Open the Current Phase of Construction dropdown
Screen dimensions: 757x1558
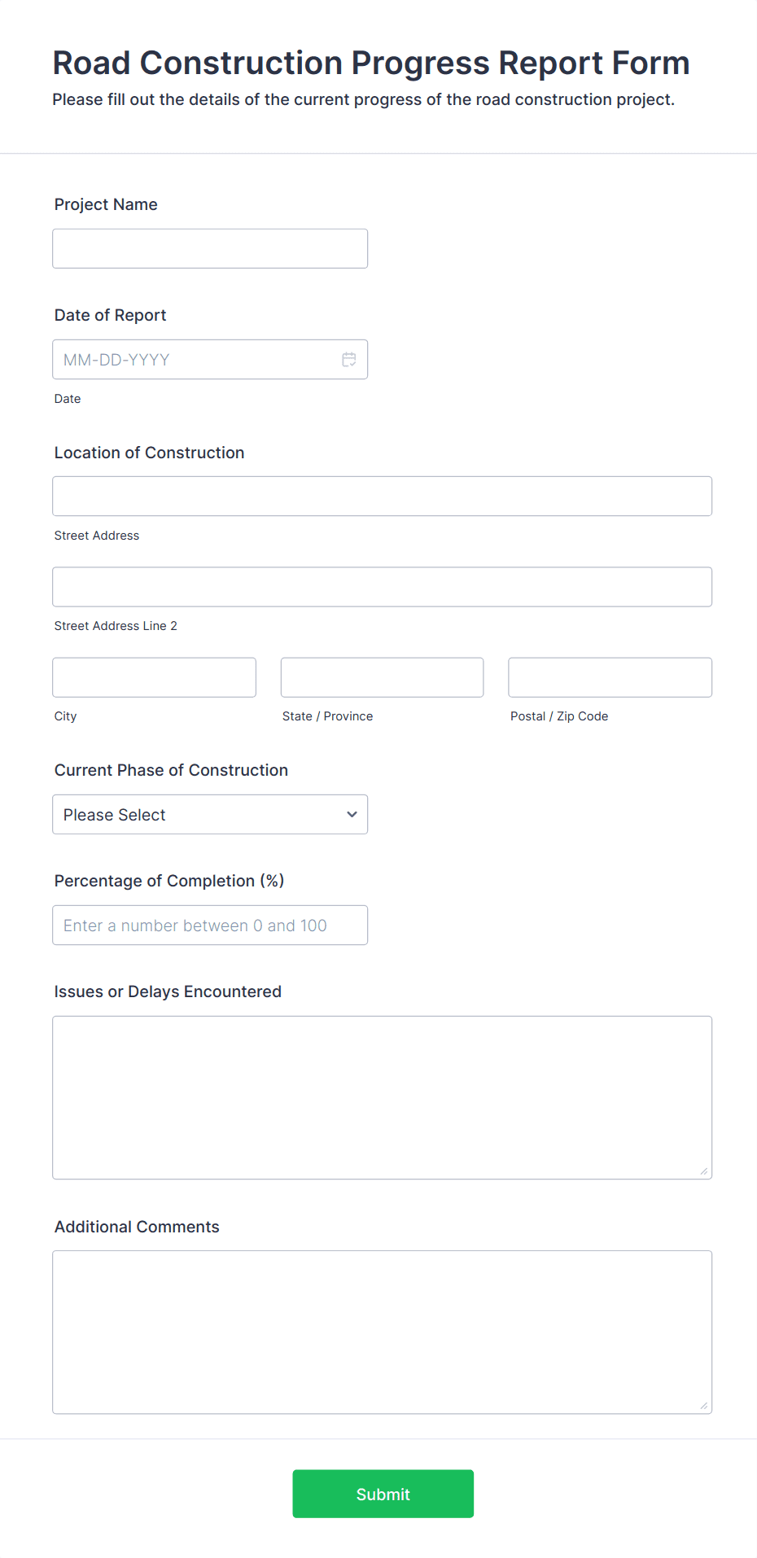click(209, 814)
